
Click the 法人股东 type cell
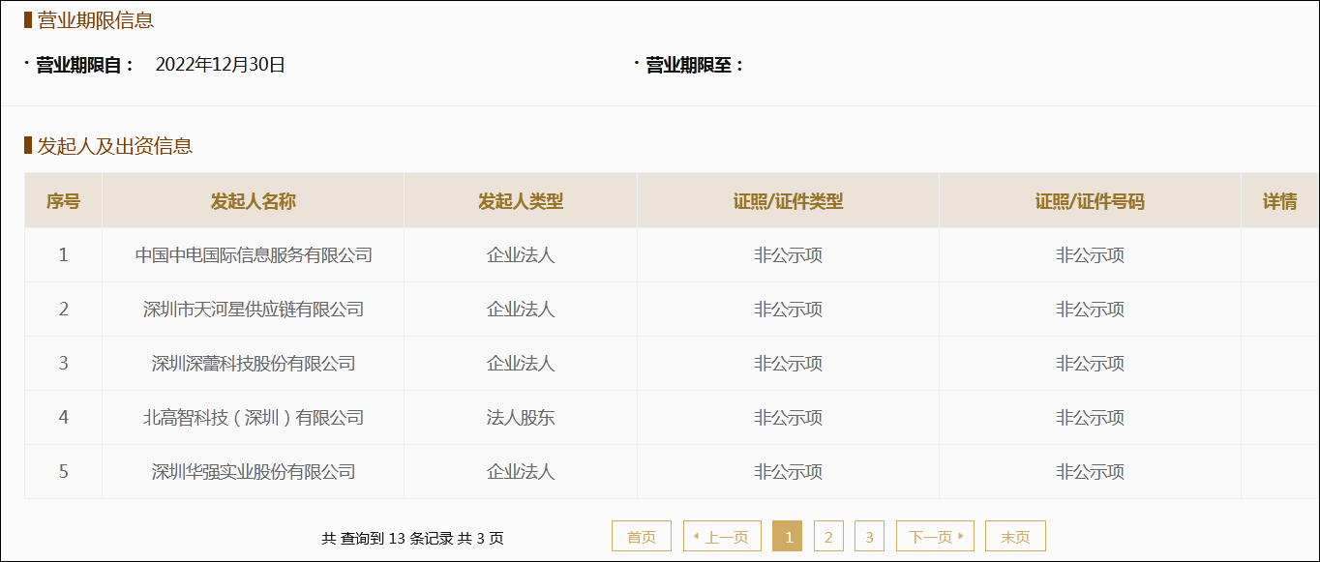[x=521, y=418]
